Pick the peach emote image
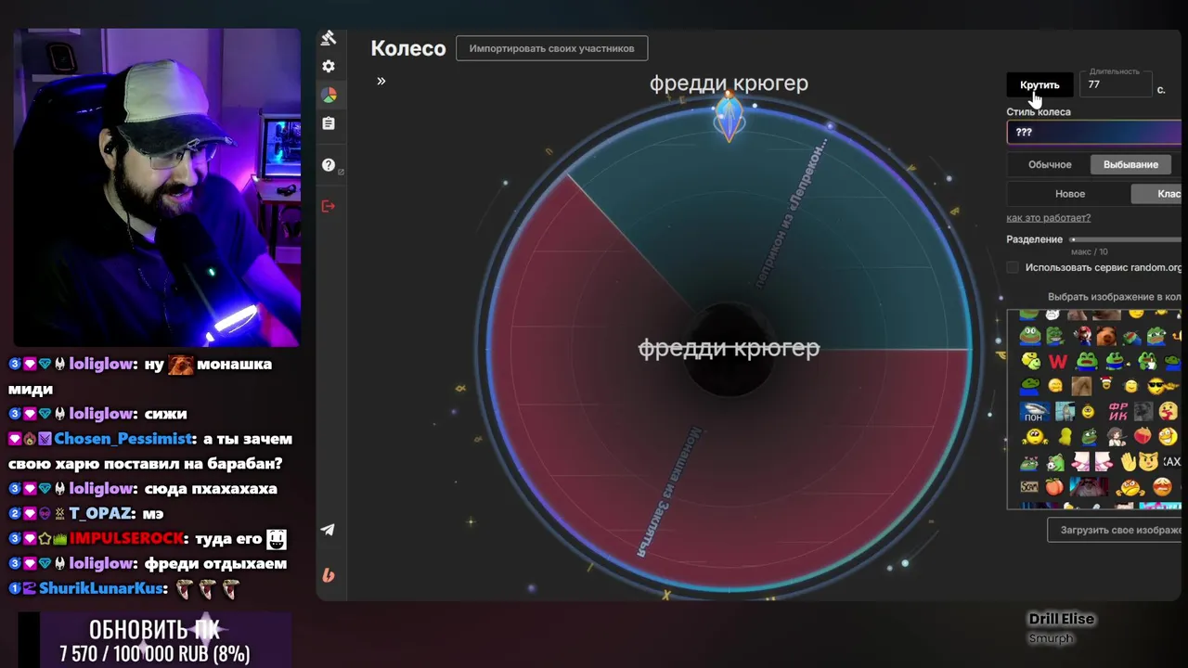 coord(1054,487)
